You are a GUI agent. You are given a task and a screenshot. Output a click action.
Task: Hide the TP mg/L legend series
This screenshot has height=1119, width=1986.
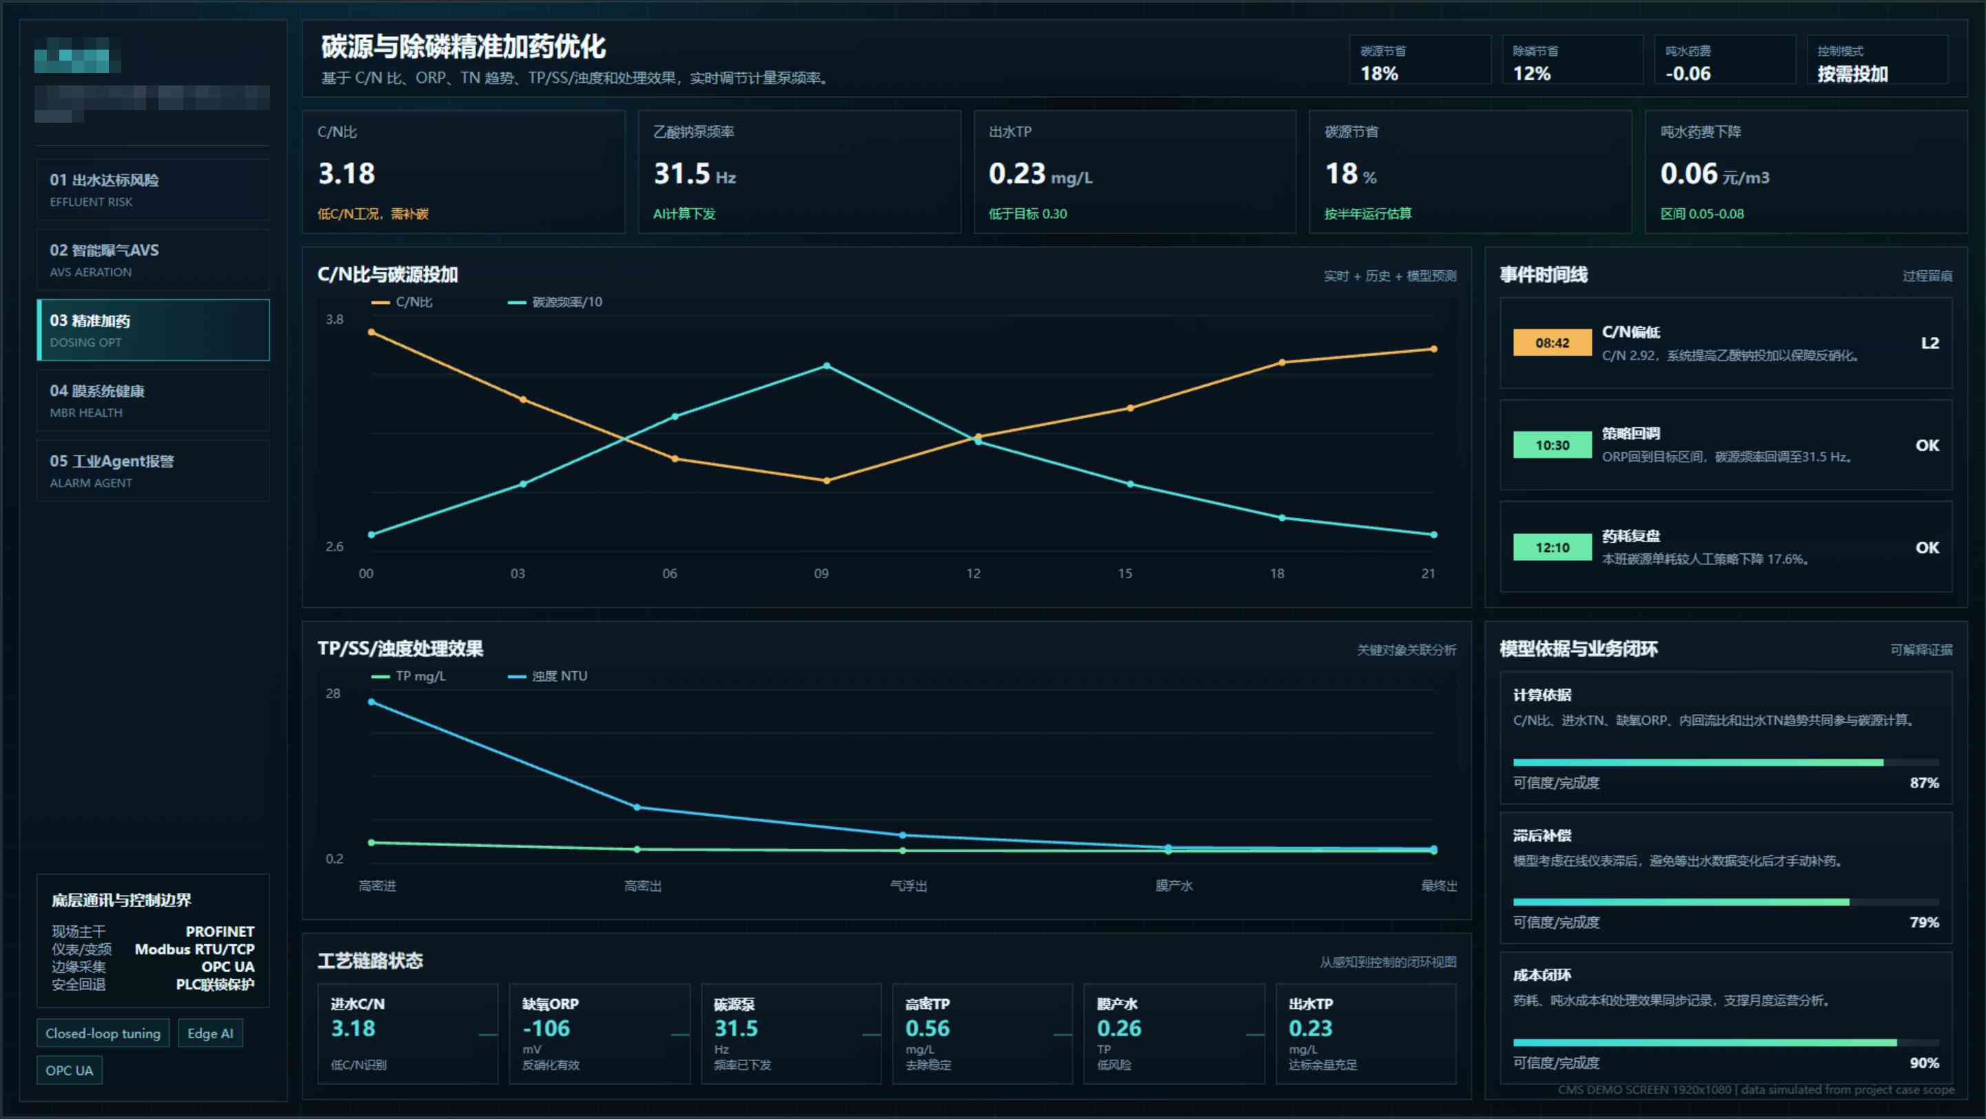(x=409, y=676)
